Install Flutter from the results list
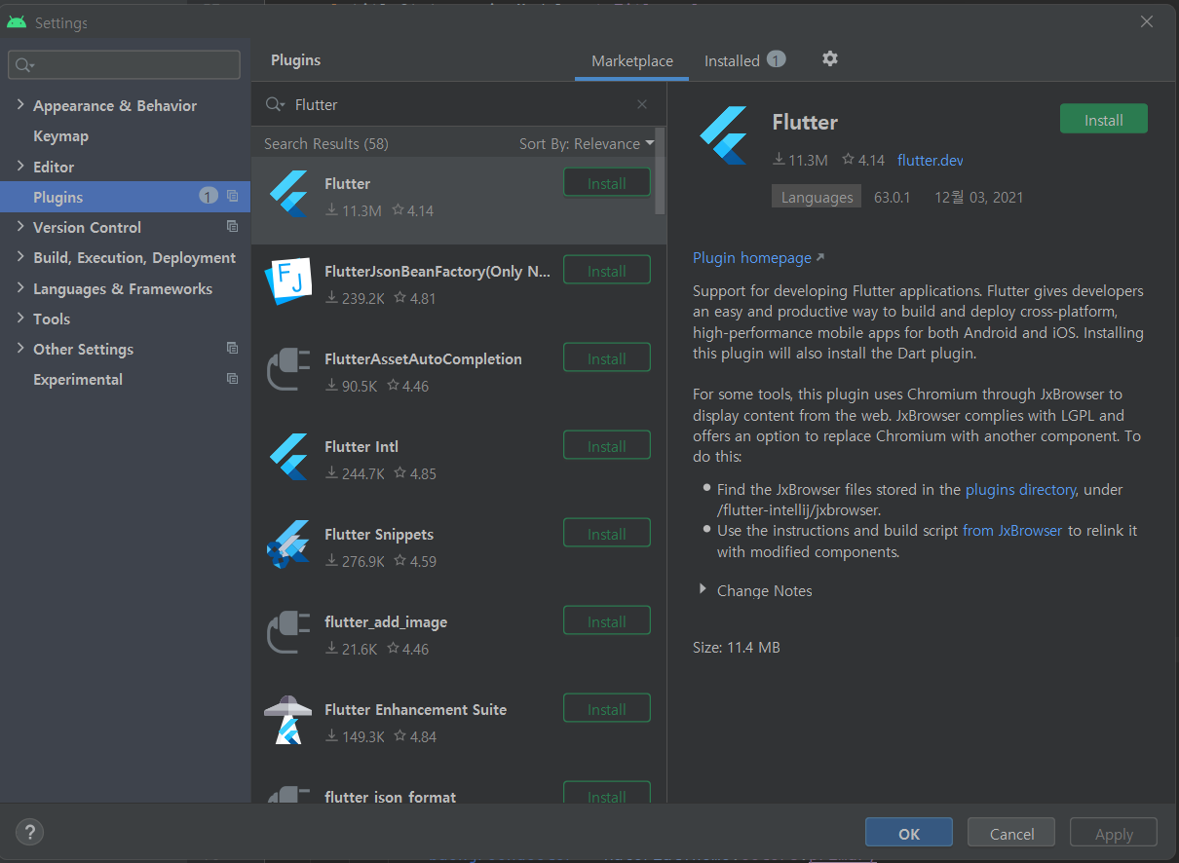The image size is (1179, 863). click(607, 183)
